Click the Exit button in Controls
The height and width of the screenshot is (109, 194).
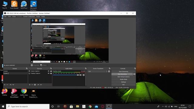coord(123,85)
